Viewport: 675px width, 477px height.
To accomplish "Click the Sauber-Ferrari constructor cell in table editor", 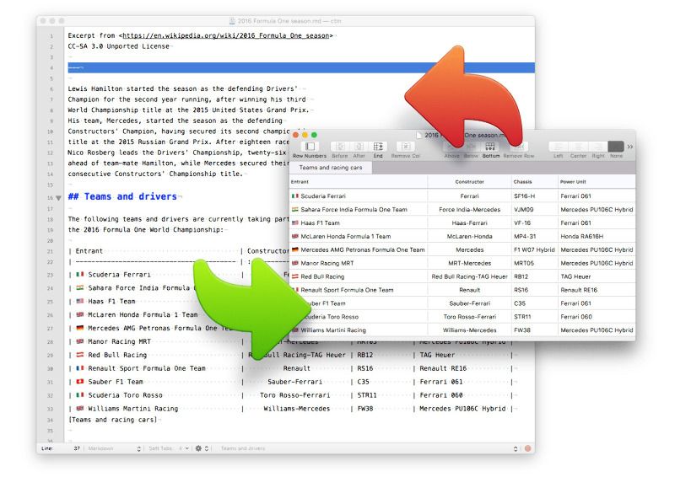I will pyautogui.click(x=469, y=303).
